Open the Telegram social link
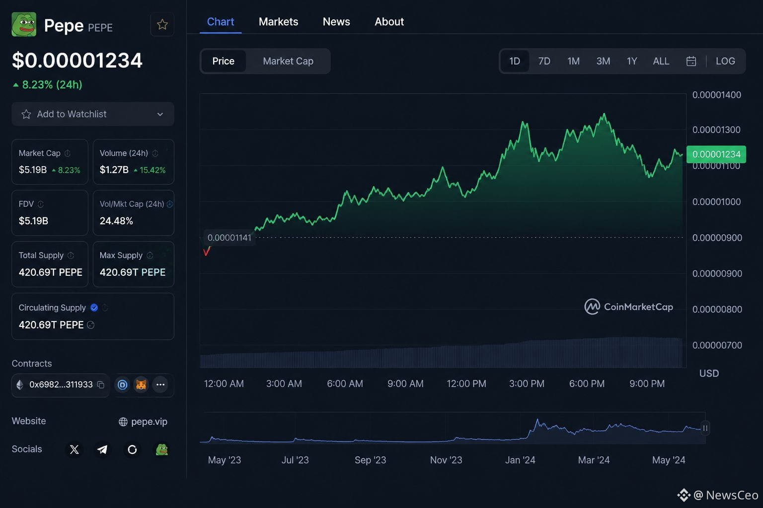This screenshot has width=763, height=508. (x=102, y=449)
